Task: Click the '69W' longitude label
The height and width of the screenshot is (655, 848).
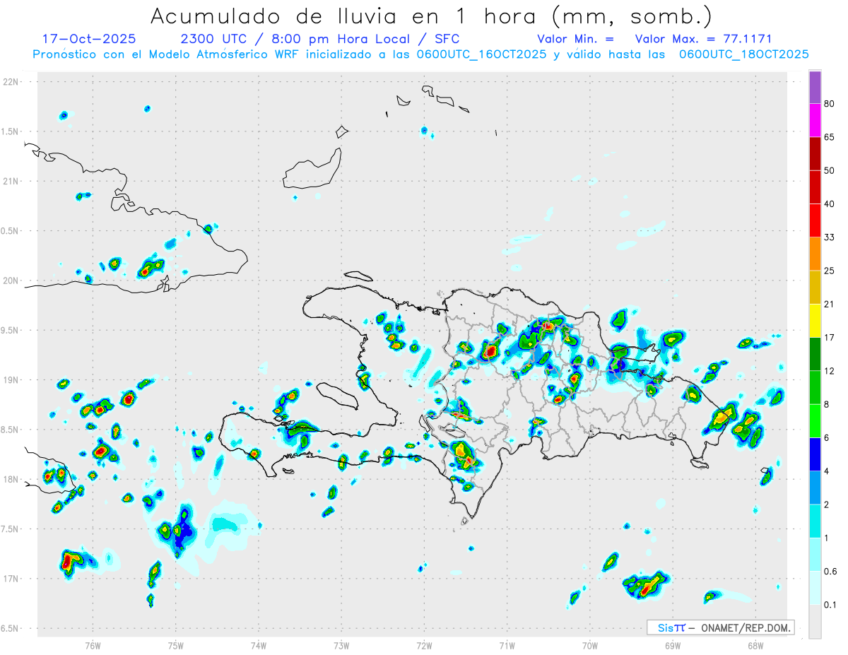Action: click(x=673, y=646)
